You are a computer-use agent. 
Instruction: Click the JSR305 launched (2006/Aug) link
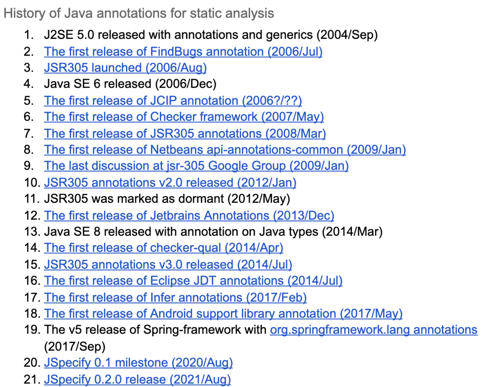tap(125, 68)
